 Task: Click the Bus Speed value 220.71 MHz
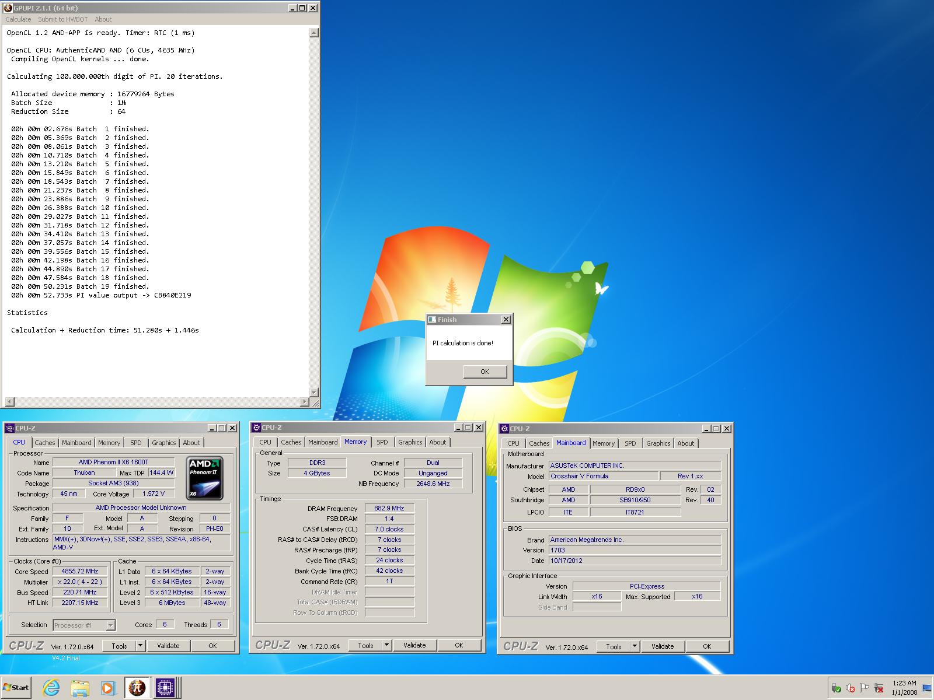point(79,592)
